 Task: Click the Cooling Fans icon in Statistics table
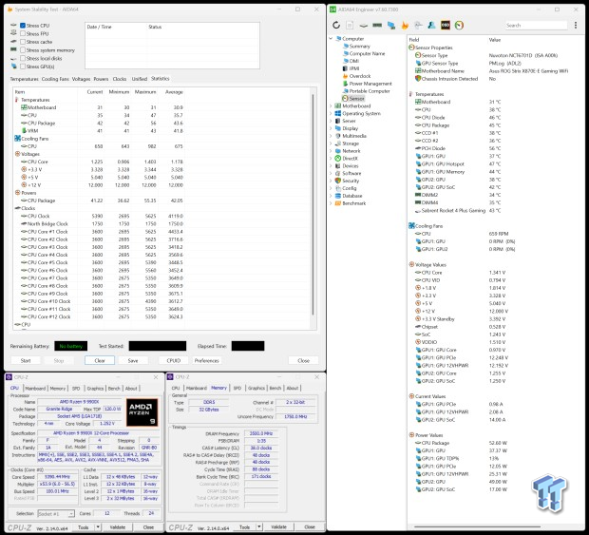coord(17,139)
